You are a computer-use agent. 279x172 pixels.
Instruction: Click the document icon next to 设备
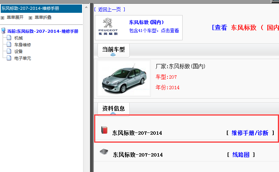coord(9,51)
